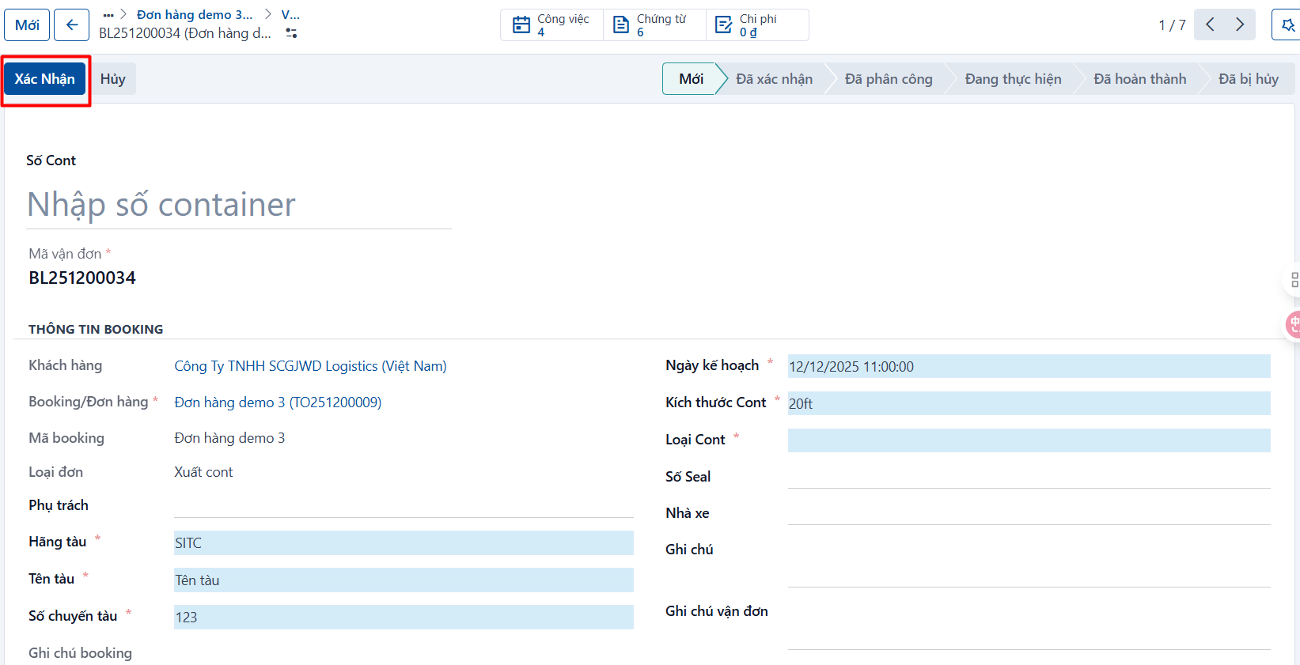Confirm the order with Xác Nhận

point(44,79)
